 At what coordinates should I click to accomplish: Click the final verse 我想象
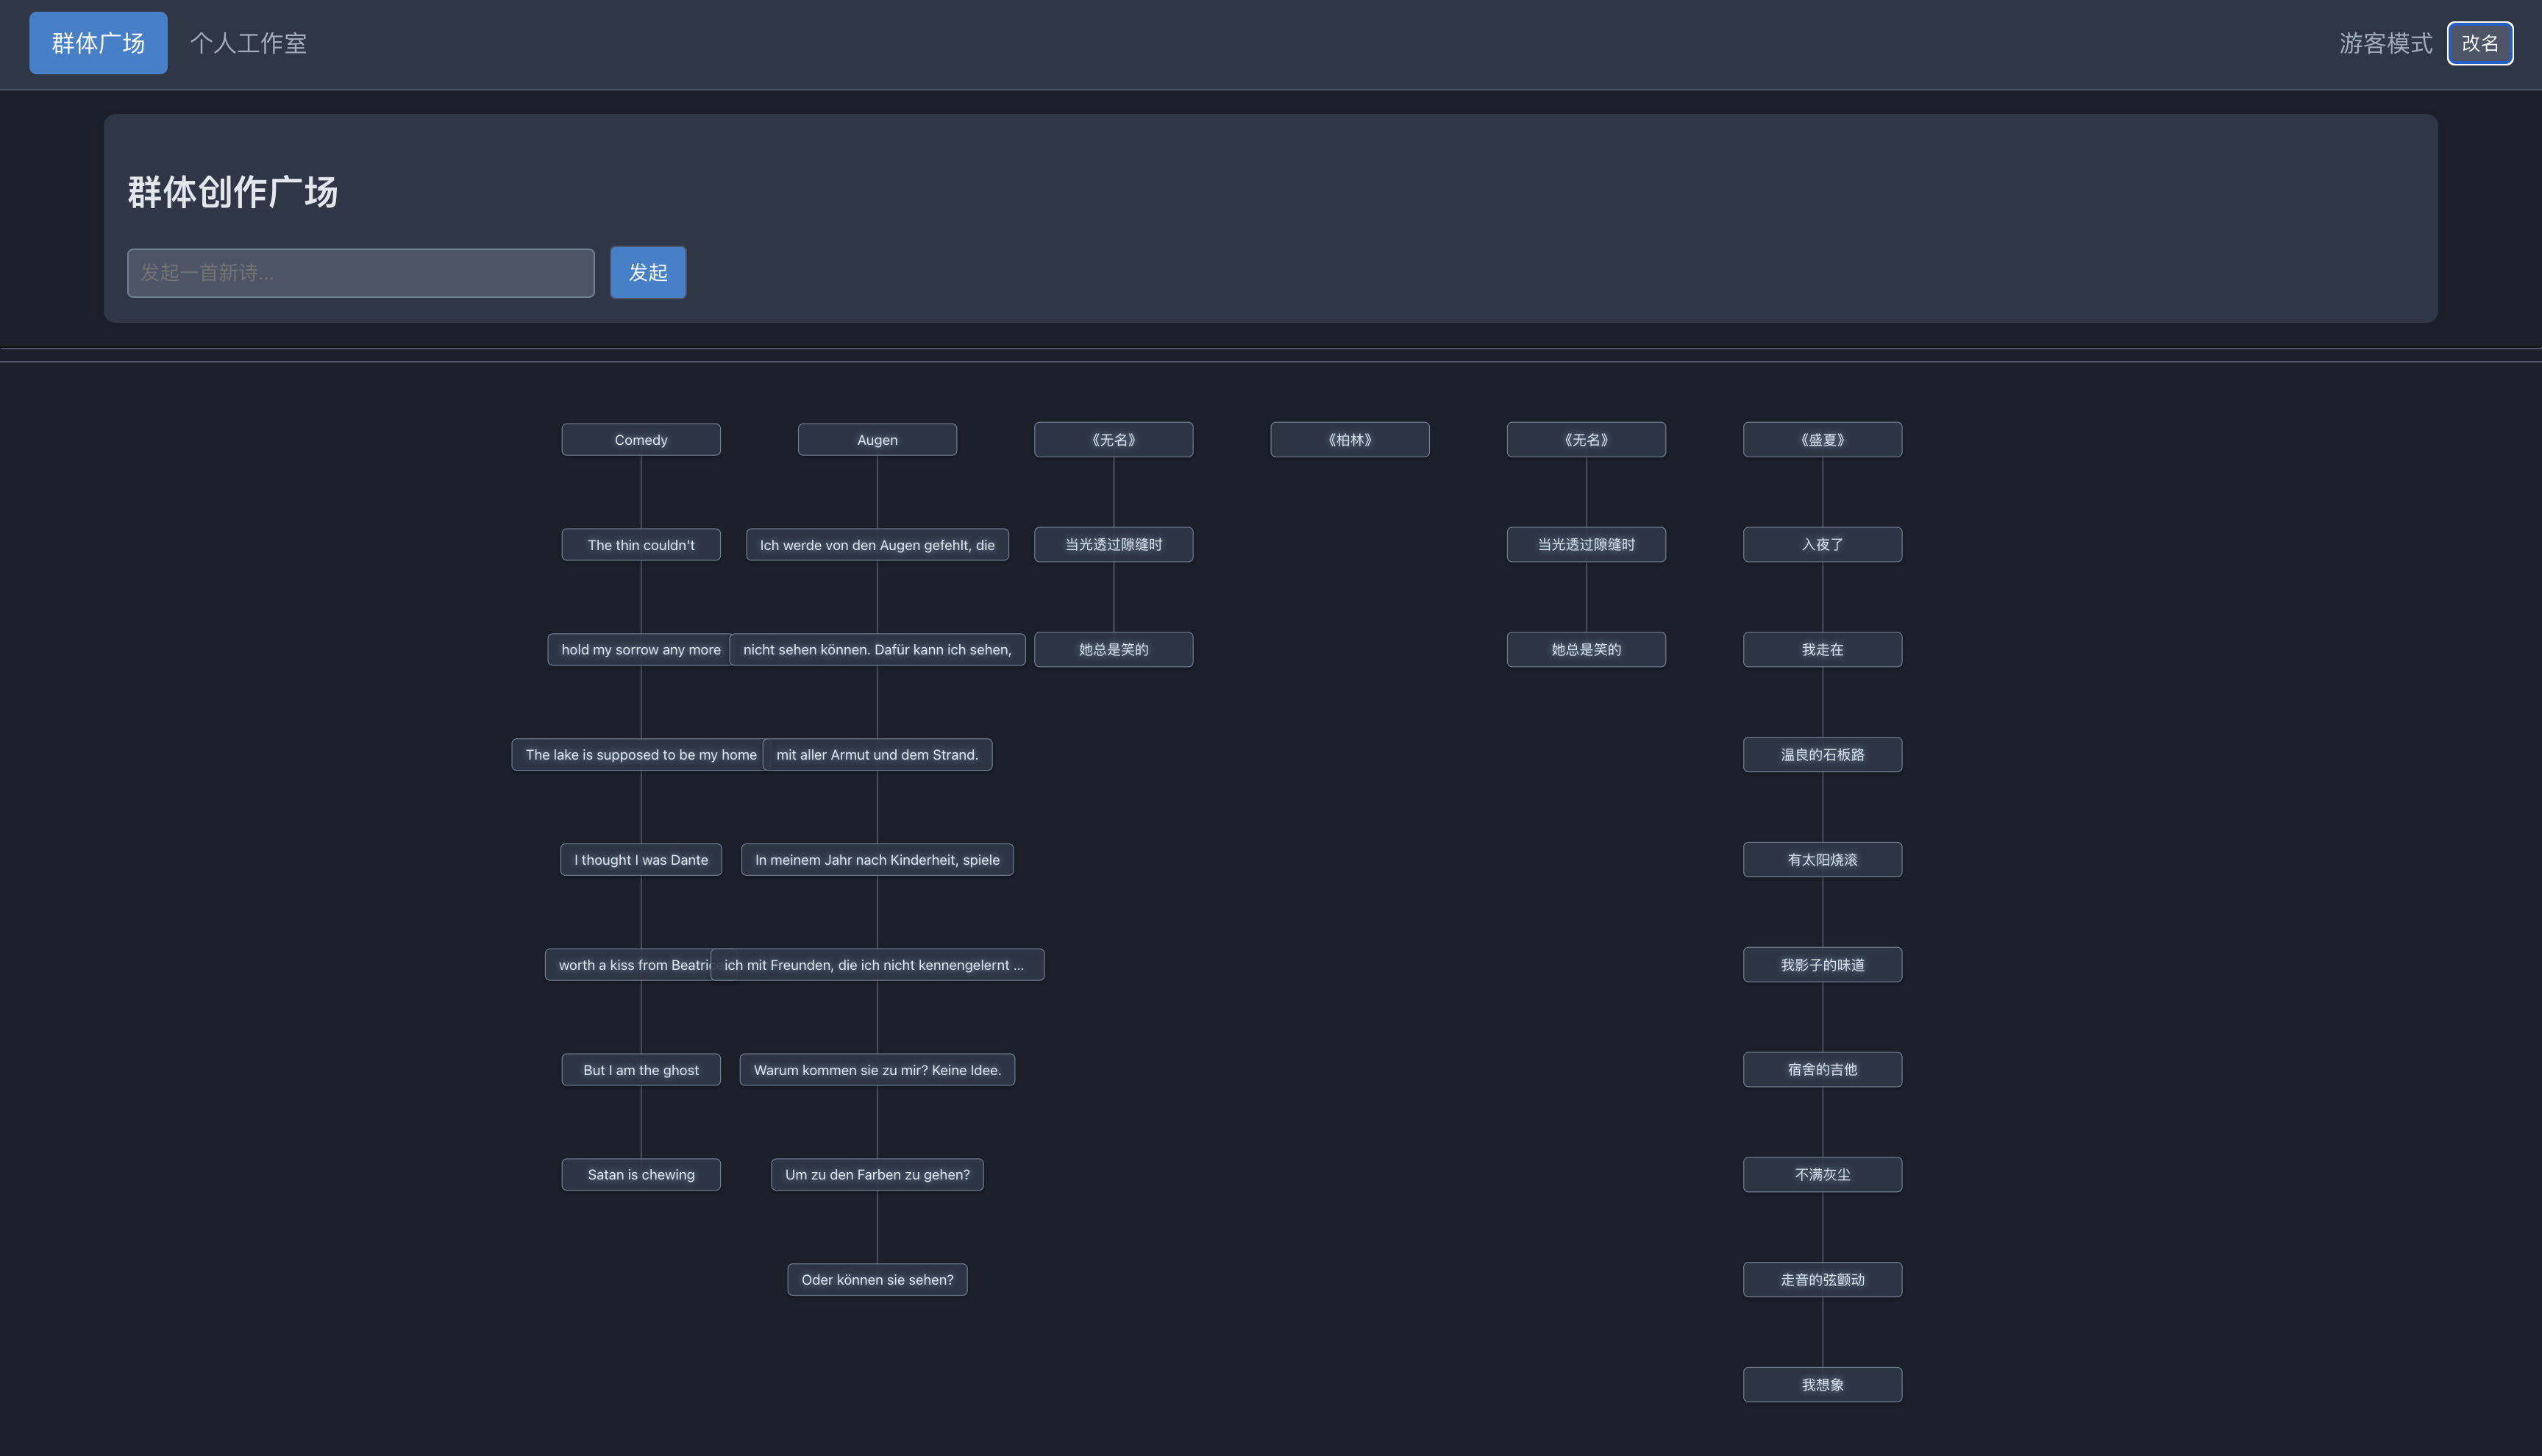1822,1384
